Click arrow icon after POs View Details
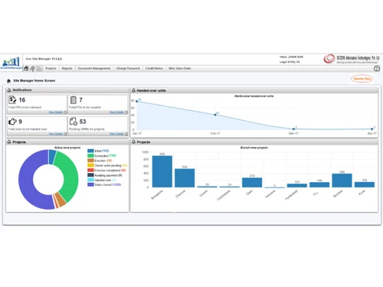383x287 pixels. click(x=126, y=113)
